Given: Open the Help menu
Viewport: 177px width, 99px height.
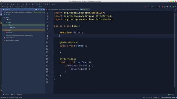Looking at the screenshot, I should point(54,4).
